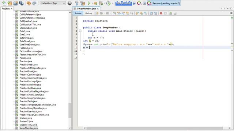Click the Save All toolbar icon
This screenshot has width=234, height=131.
tap(21, 3)
